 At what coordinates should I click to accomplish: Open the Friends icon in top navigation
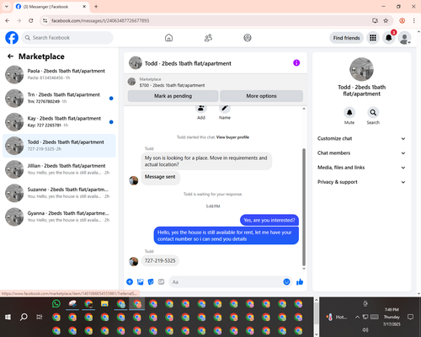click(208, 38)
